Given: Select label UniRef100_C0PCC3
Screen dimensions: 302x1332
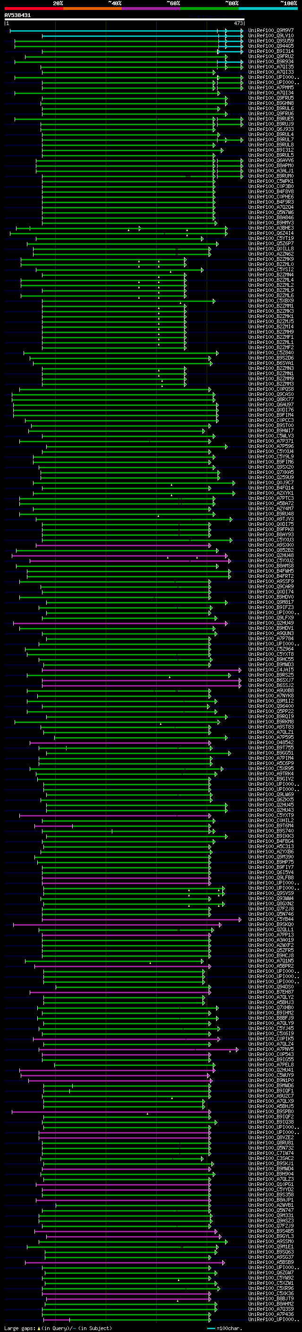Looking at the screenshot, I should [x=271, y=421].
